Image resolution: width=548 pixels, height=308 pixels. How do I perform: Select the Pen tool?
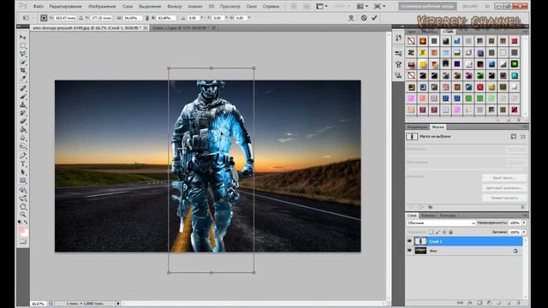tap(23, 156)
